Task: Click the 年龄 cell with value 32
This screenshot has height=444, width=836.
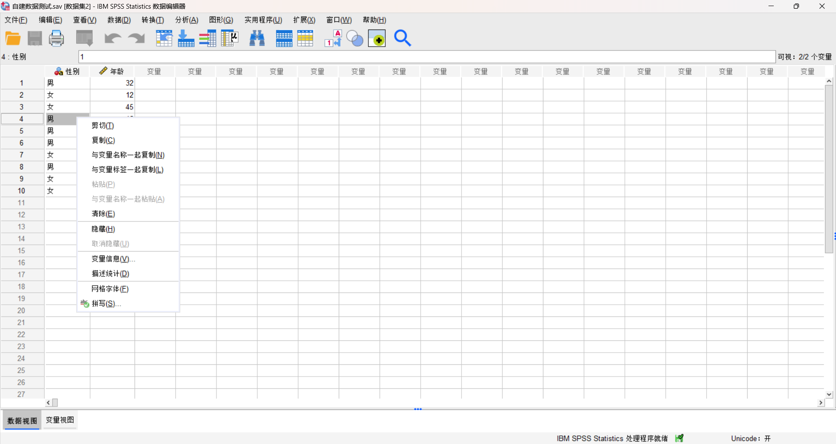Action: pyautogui.click(x=112, y=83)
